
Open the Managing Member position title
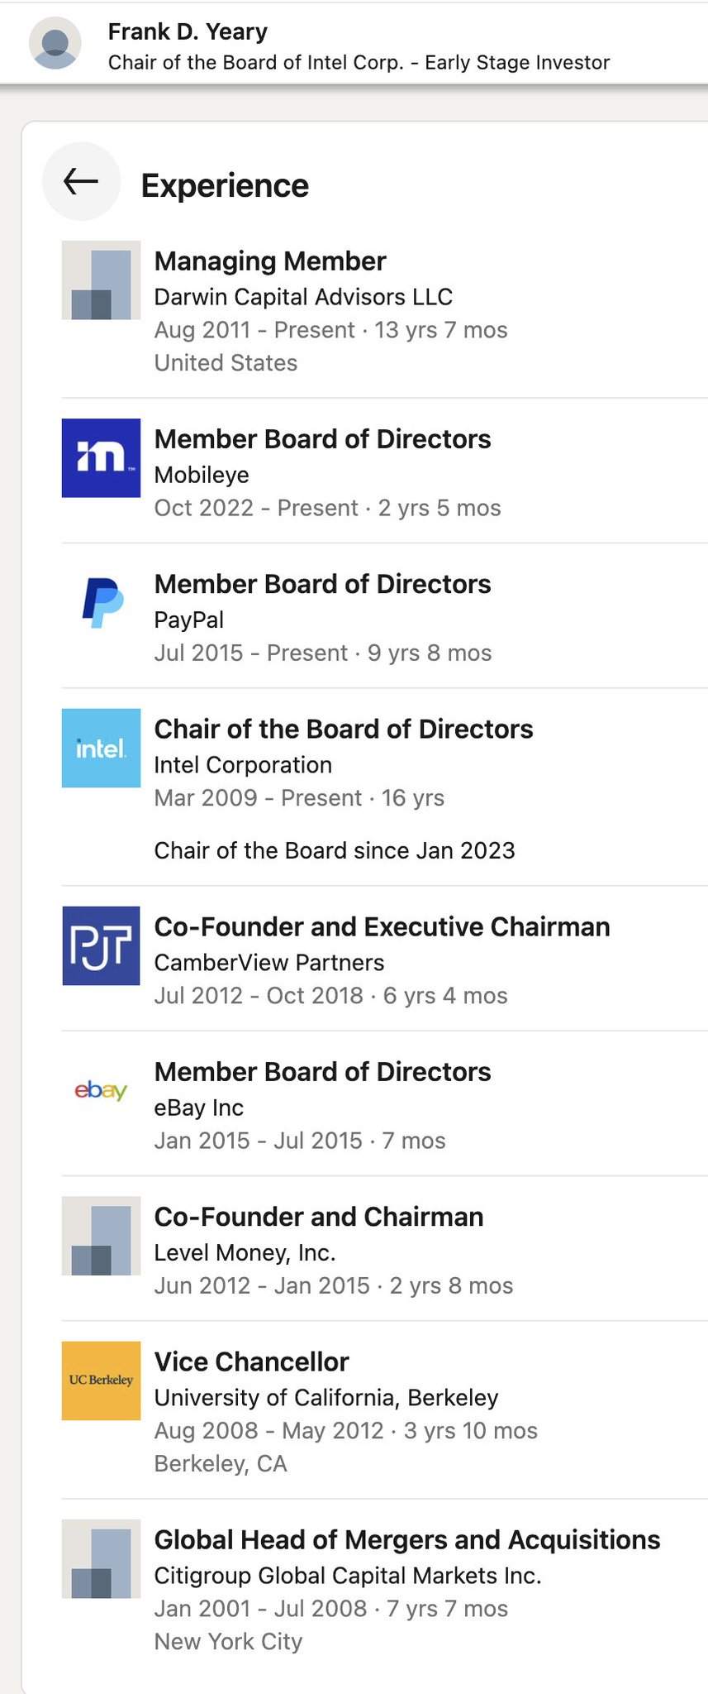tap(270, 261)
